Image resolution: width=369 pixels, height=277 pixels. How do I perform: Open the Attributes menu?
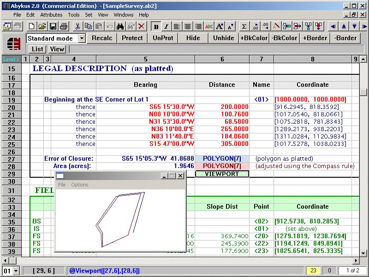51,15
